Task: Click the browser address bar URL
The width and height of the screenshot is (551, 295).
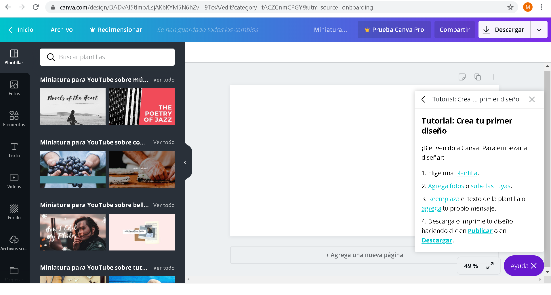Action: (216, 7)
